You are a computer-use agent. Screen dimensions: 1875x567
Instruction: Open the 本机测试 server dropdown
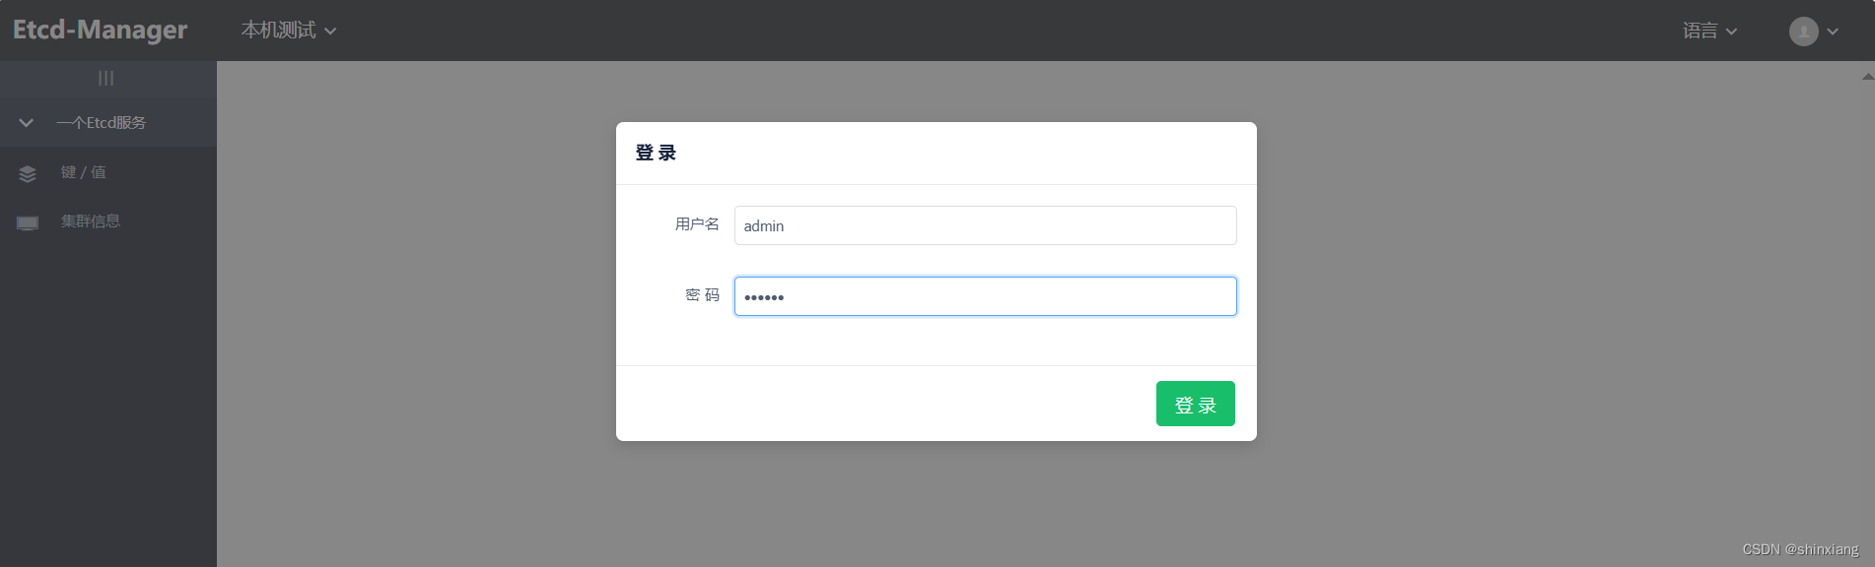coord(289,31)
